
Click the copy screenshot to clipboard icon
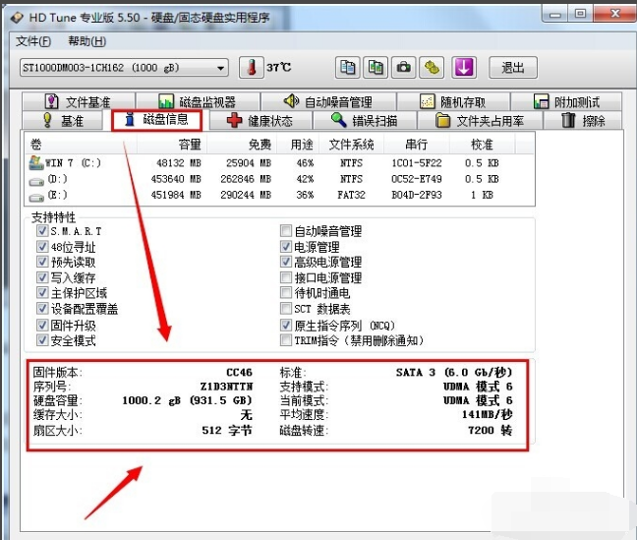tap(375, 68)
